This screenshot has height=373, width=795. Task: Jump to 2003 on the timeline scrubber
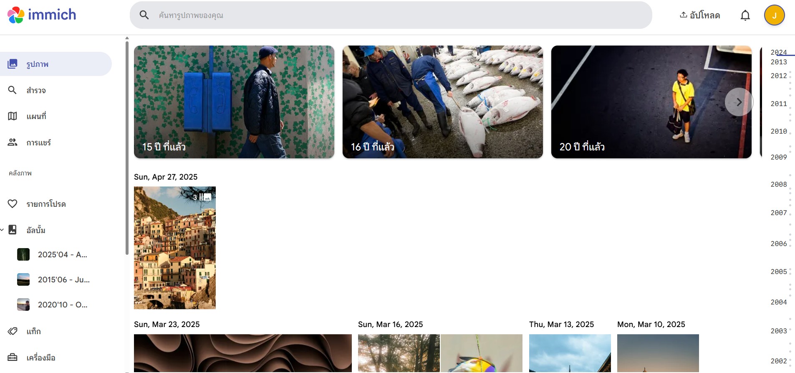pyautogui.click(x=779, y=331)
